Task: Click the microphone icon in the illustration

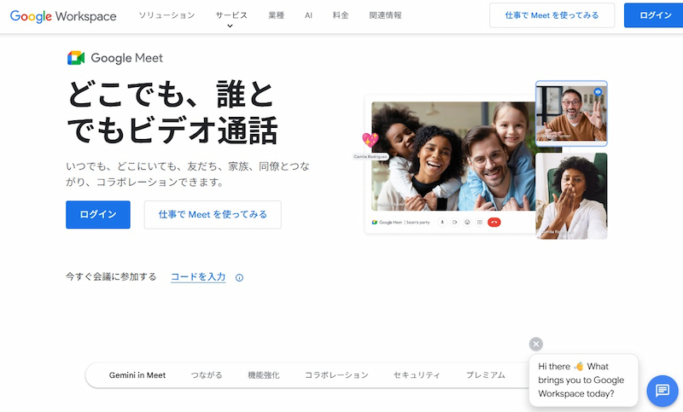Action: click(x=442, y=223)
